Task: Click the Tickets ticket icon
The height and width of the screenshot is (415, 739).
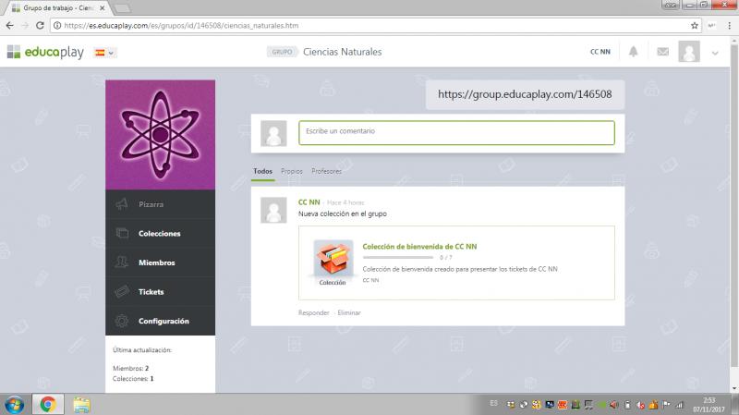Action: [122, 291]
